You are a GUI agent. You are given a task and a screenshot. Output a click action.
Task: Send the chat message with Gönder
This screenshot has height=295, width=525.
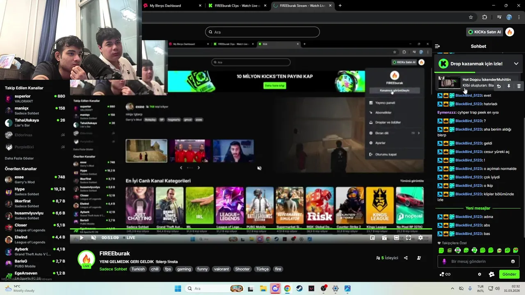pos(509,274)
